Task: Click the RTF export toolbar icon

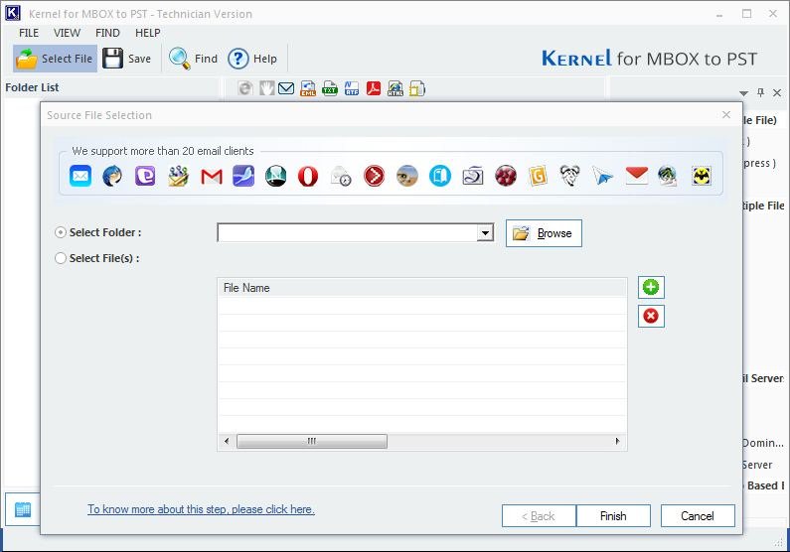Action: [x=352, y=89]
